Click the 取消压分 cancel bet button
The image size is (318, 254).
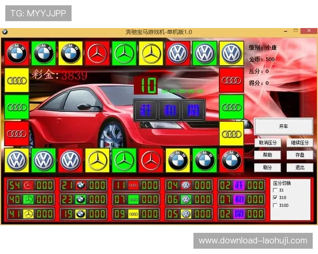(268, 143)
